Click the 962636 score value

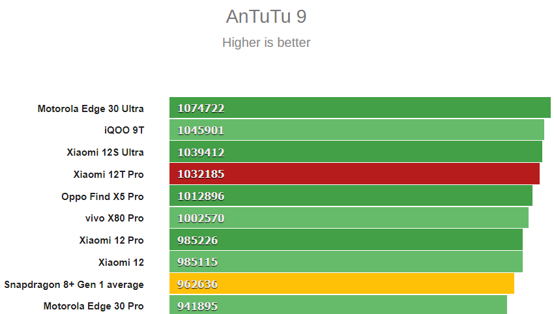pos(197,284)
